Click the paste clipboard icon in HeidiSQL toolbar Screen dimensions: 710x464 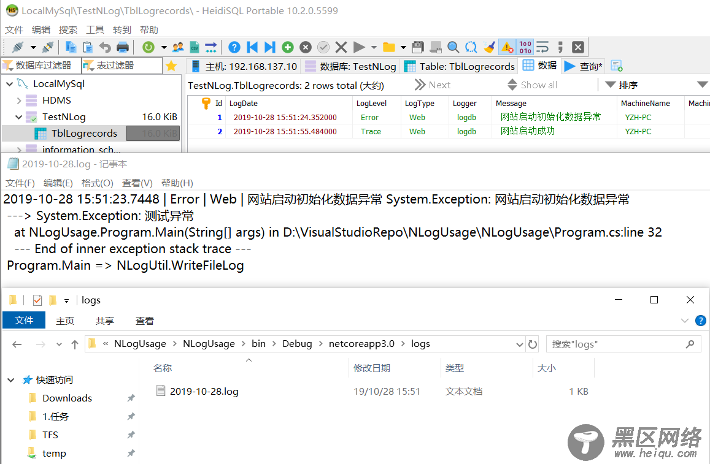(88, 47)
